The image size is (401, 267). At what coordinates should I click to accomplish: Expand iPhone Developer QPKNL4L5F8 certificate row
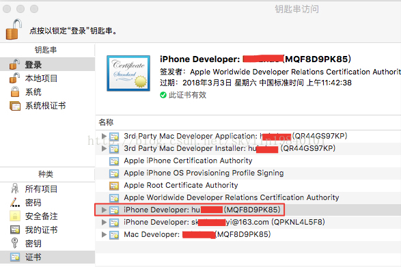click(104, 222)
